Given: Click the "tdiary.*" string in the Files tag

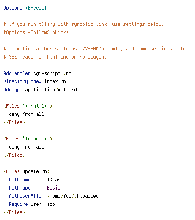Looking at the screenshot, I should (36, 139).
